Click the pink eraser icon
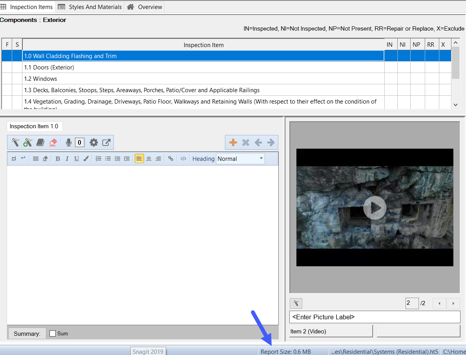The image size is (466, 355). (53, 142)
